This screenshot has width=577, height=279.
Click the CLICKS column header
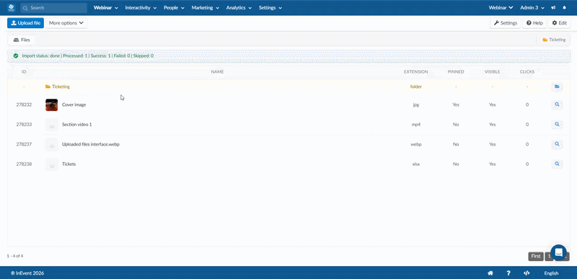(527, 71)
